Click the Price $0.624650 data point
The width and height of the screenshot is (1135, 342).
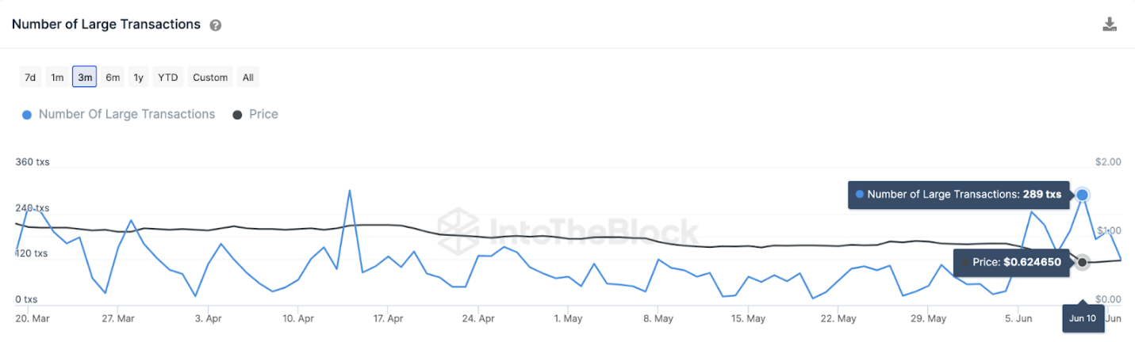pyautogui.click(x=1082, y=262)
